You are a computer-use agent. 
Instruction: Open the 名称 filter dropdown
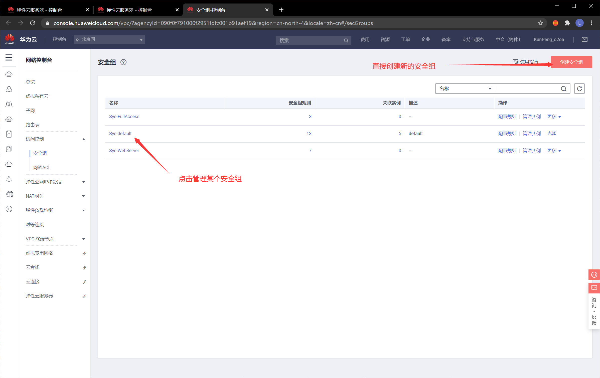(465, 89)
